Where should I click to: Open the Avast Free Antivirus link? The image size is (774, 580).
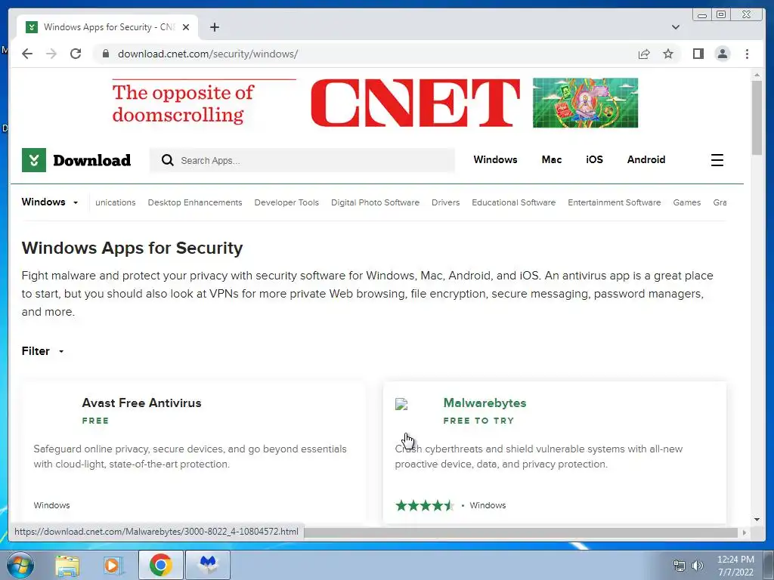click(141, 403)
